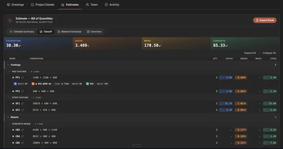
Task: Collapse the Strip Footing group
Action: tap(9, 97)
